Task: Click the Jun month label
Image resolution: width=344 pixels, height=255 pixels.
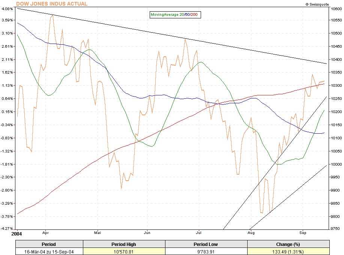Action: 147,232
